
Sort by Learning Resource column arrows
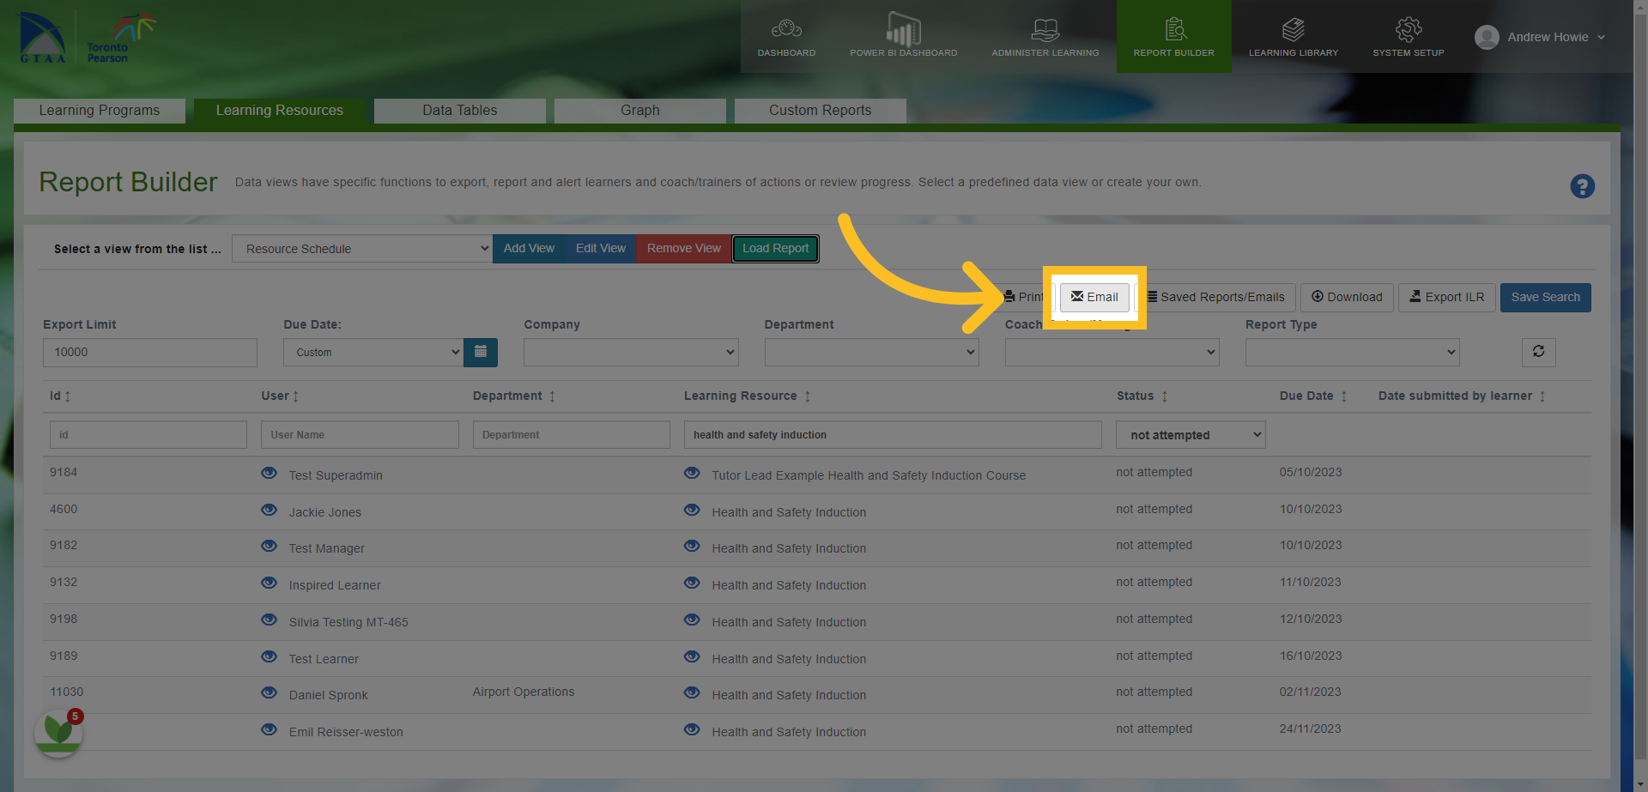[x=807, y=396]
